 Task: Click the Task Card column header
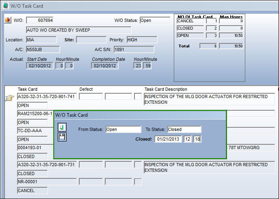(28, 89)
